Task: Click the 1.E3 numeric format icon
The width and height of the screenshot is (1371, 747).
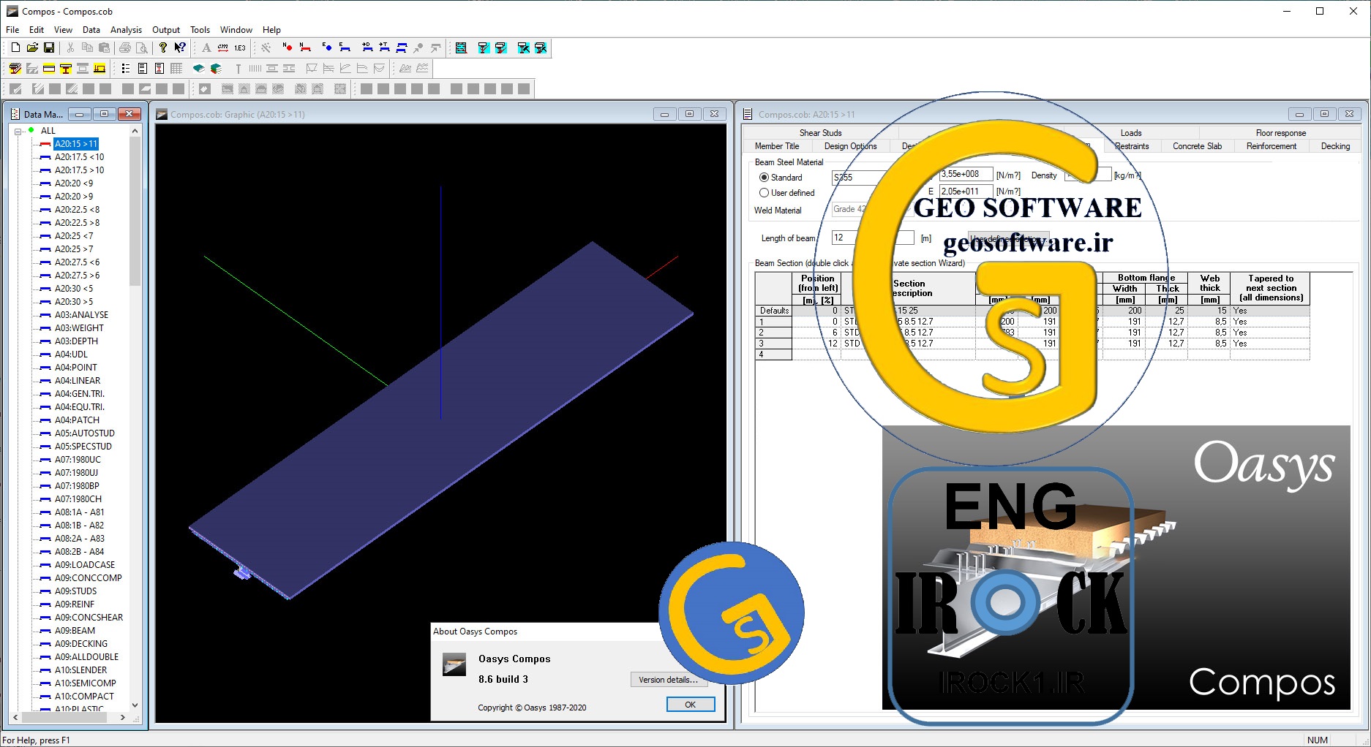Action: point(240,48)
